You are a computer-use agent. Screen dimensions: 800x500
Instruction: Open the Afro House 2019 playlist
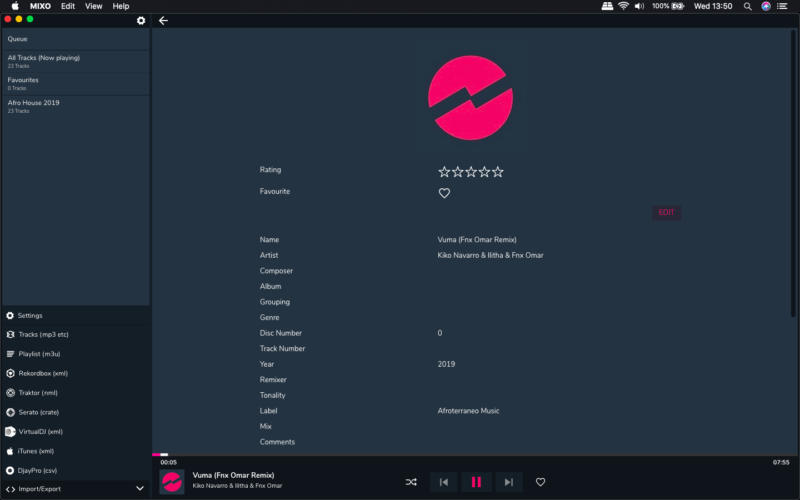point(33,106)
